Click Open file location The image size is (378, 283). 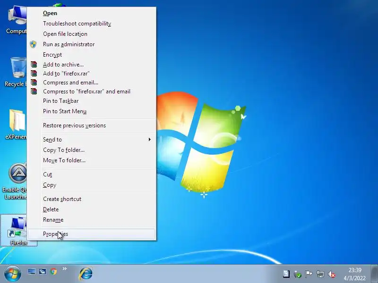pos(92,34)
